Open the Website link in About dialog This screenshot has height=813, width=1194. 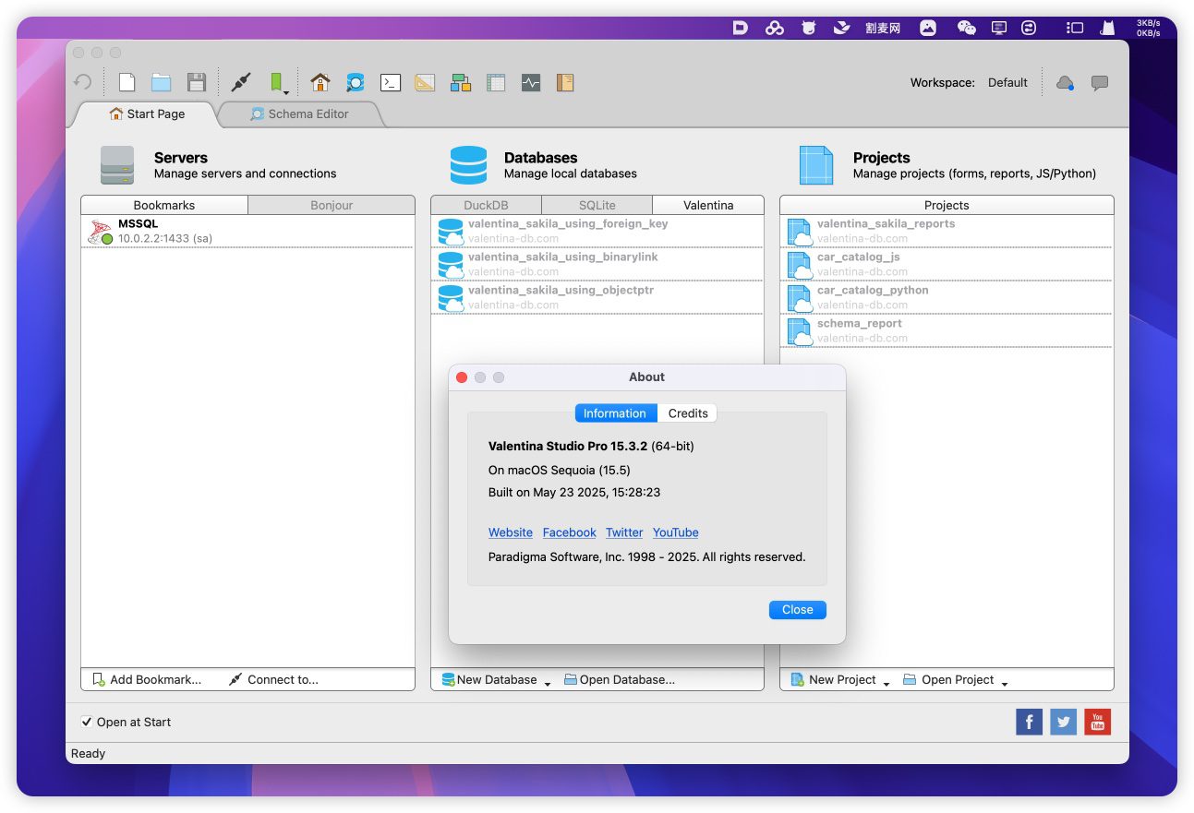point(510,532)
